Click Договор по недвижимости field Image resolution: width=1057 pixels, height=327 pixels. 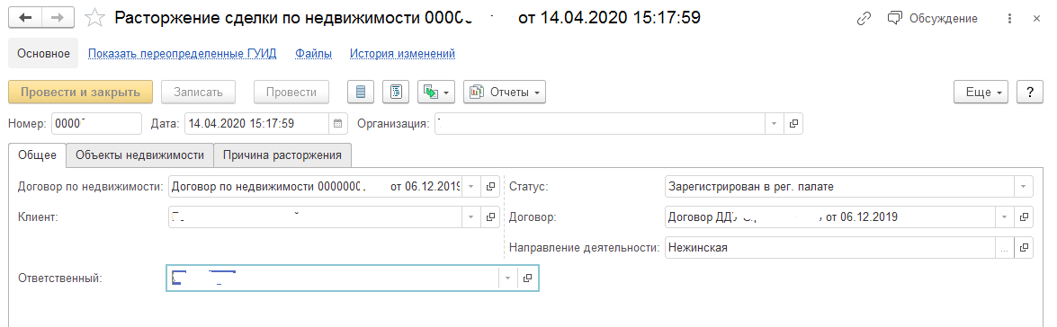tap(315, 186)
